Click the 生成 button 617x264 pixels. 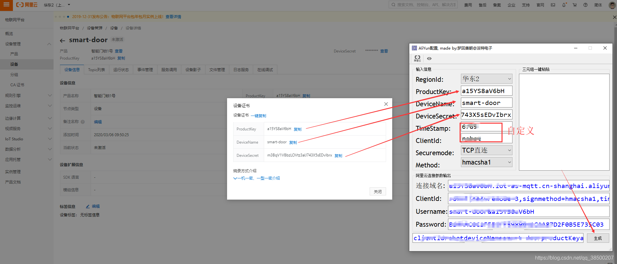coord(598,238)
